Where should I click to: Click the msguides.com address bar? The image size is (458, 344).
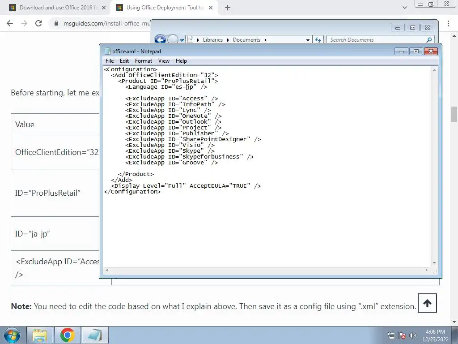click(x=106, y=23)
